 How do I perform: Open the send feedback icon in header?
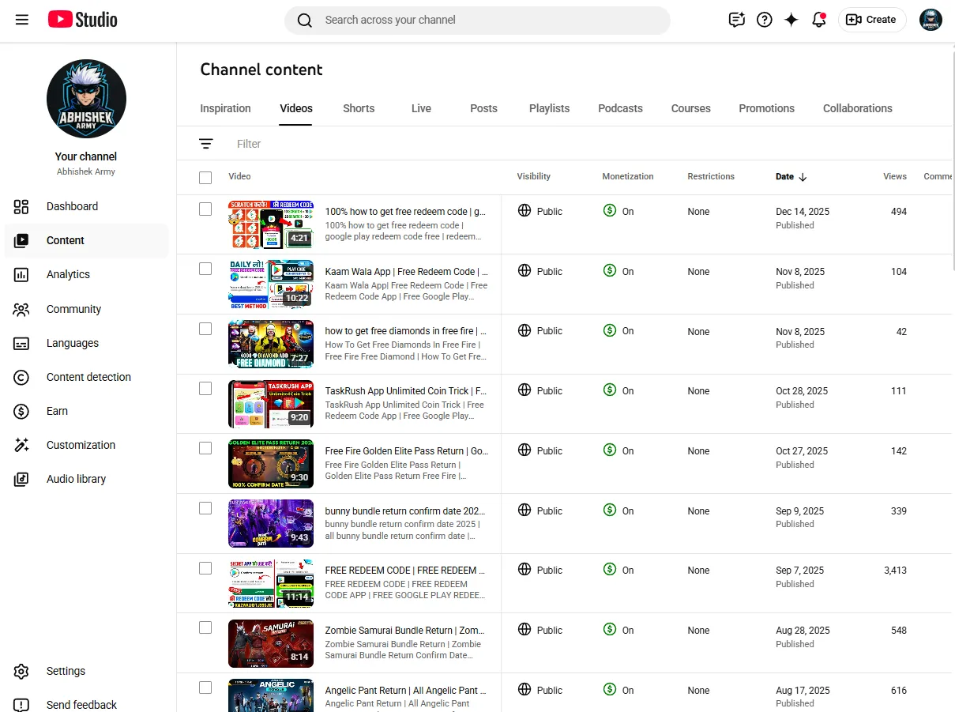click(x=737, y=20)
